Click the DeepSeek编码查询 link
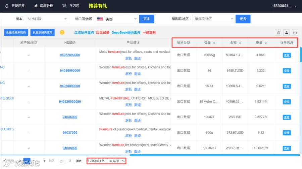The width and height of the screenshot is (302, 169). pyautogui.click(x=126, y=32)
